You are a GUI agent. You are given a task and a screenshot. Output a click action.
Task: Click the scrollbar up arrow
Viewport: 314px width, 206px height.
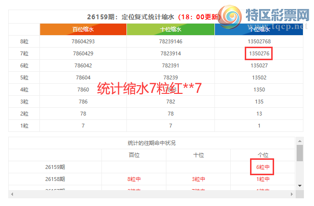coord(300,141)
